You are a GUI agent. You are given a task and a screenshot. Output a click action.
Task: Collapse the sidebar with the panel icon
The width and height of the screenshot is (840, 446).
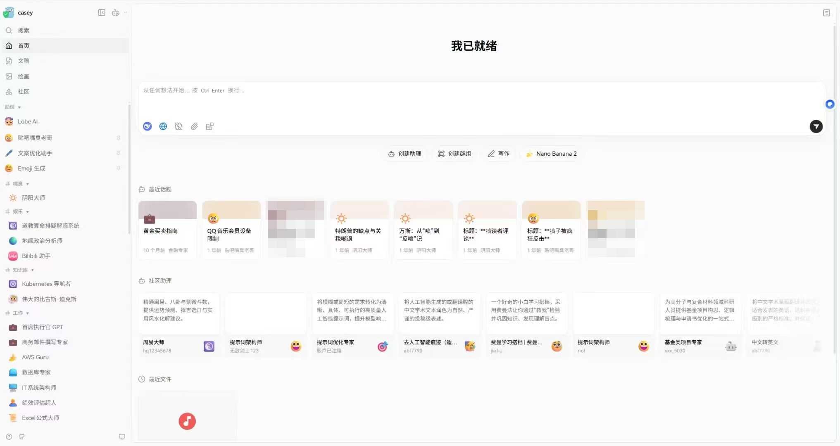[102, 13]
